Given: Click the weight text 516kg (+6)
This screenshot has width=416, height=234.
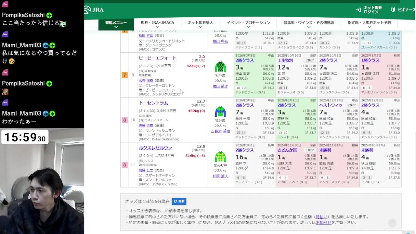Looking at the screenshot, I should (x=195, y=156).
